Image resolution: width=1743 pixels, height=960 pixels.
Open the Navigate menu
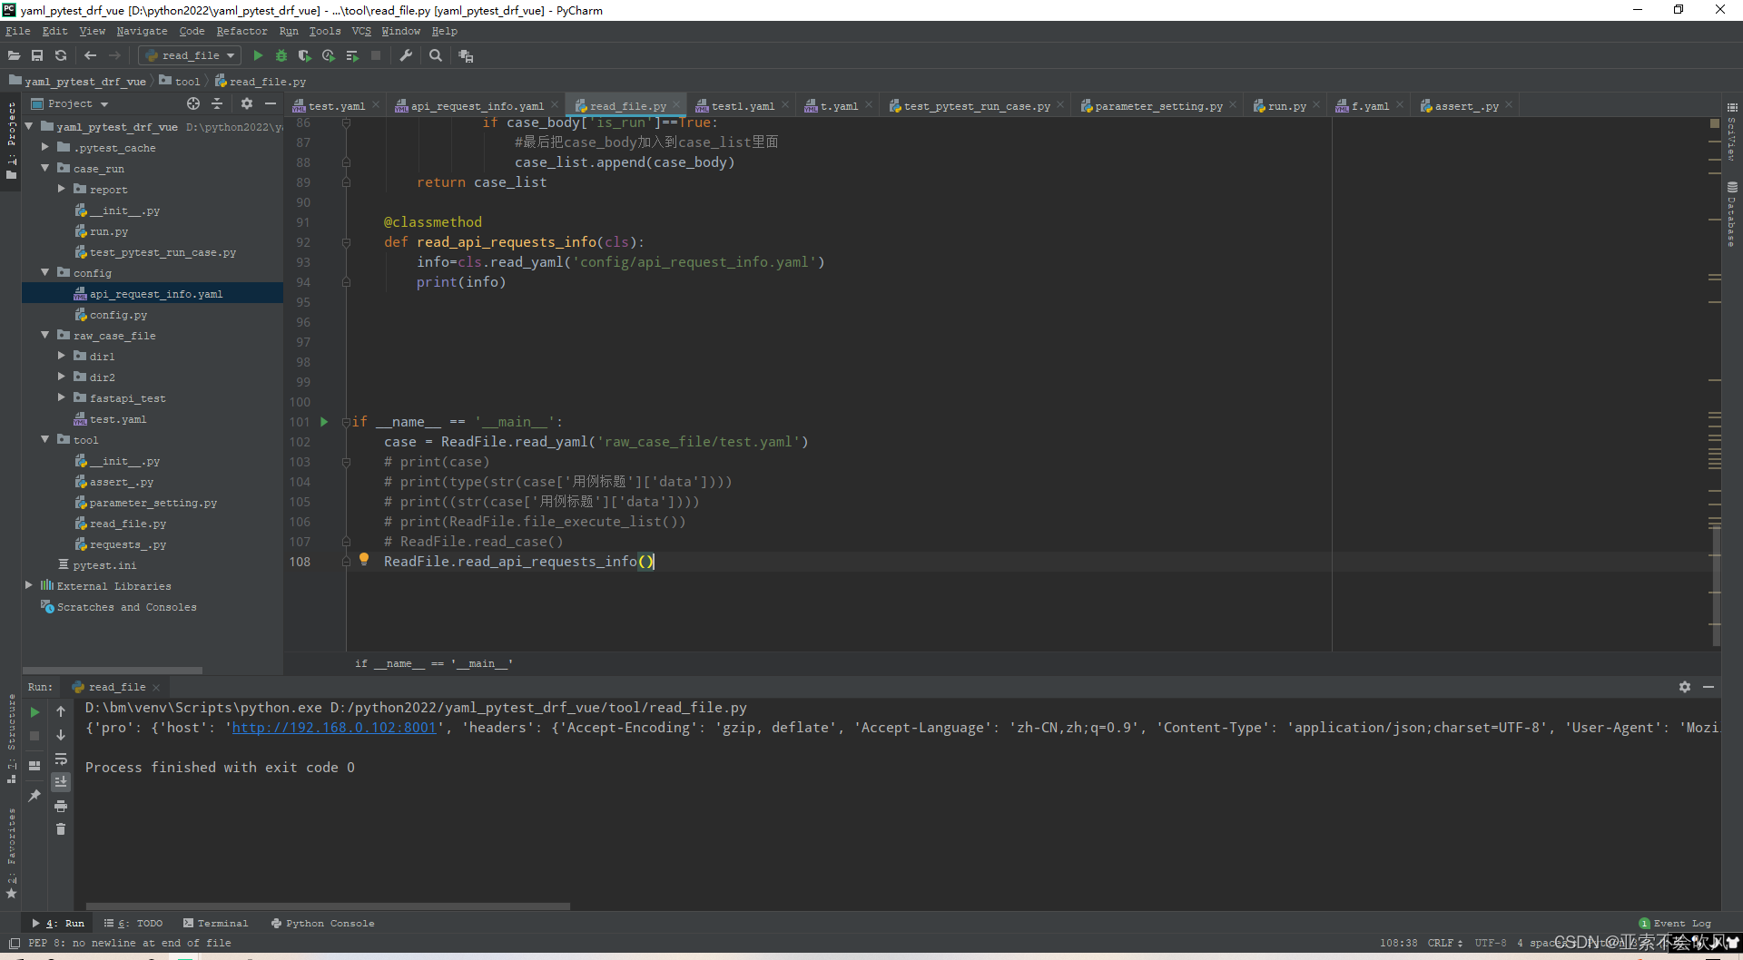click(x=142, y=31)
